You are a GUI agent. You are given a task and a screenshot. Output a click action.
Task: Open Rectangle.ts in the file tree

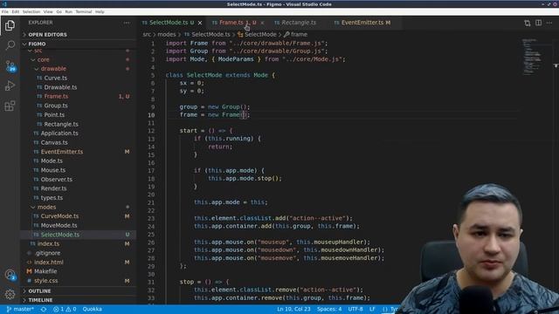79,124
